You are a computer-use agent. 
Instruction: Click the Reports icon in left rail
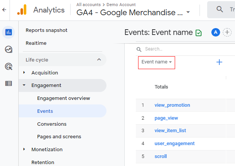pos(8,33)
